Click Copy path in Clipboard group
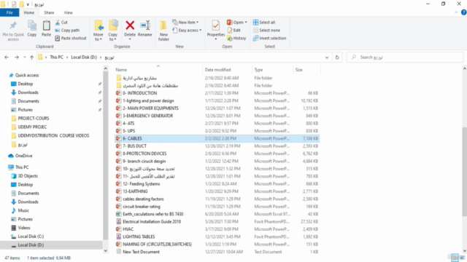The image size is (467, 262). point(67,31)
